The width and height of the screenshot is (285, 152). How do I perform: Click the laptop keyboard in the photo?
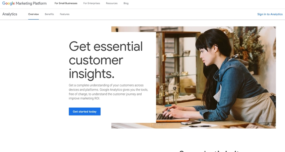[x=164, y=117]
